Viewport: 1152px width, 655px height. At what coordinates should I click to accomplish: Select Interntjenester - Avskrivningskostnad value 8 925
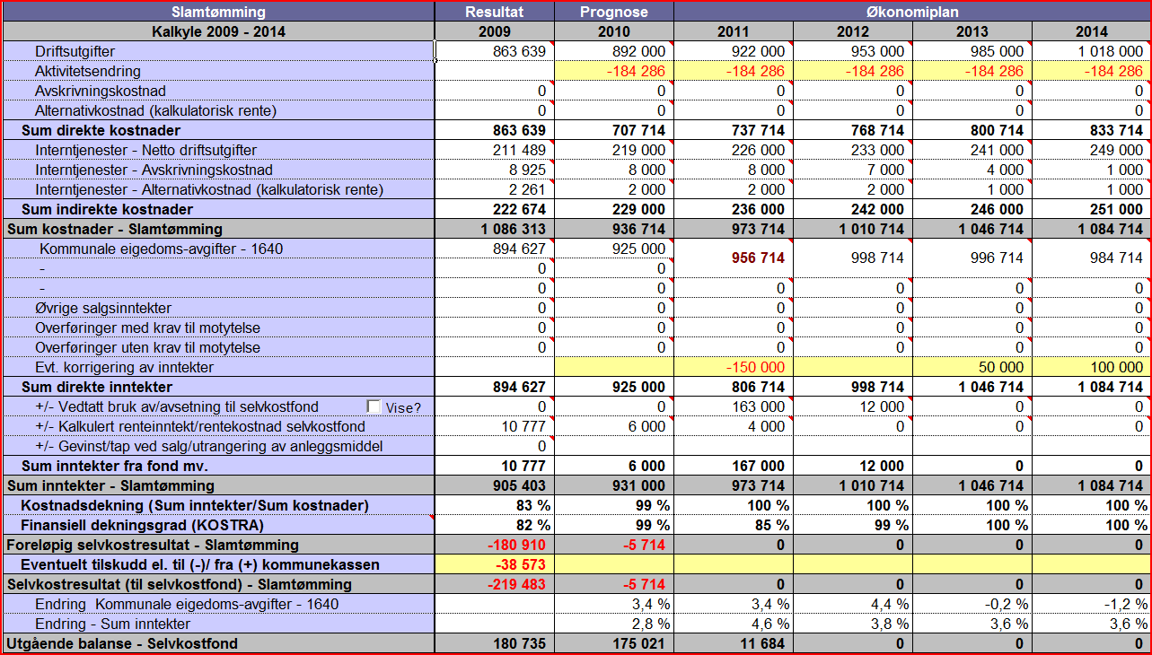click(x=495, y=170)
